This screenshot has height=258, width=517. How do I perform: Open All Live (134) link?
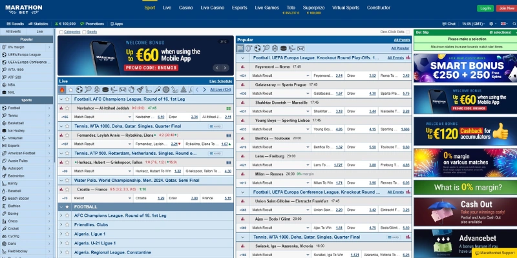pyautogui.click(x=220, y=90)
